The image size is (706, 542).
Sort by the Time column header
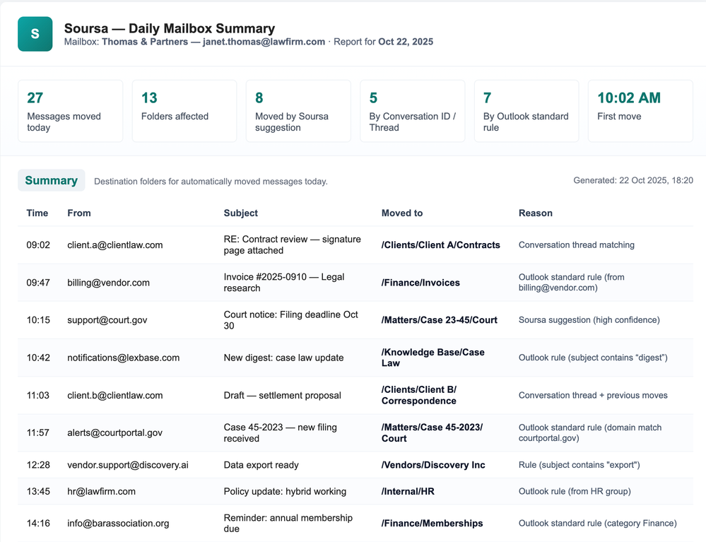[x=37, y=213]
